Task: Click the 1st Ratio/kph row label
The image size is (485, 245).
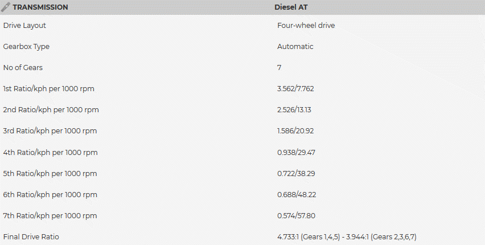Action: point(49,89)
